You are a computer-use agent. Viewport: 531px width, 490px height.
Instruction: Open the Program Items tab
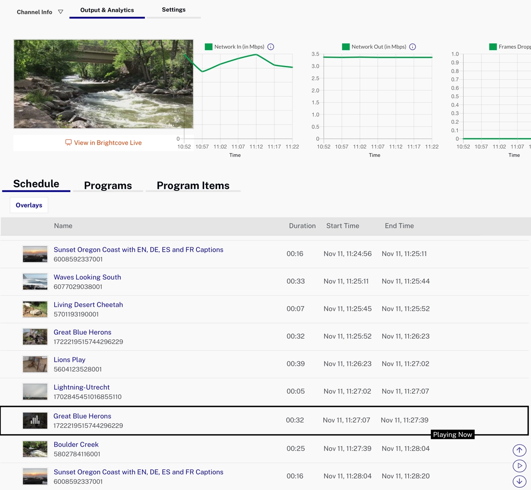[193, 185]
